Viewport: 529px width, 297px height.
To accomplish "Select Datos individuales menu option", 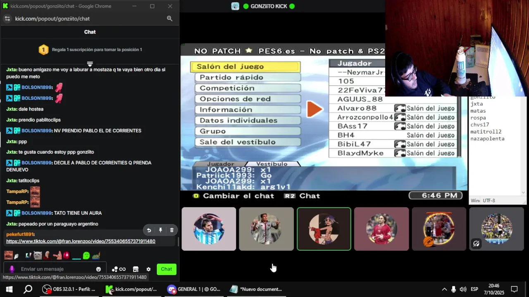I will click(x=248, y=120).
